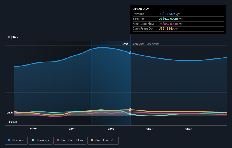The width and height of the screenshot is (232, 148).
Task: Click the 'Earnings' row label in tooltip
Action: coord(138,19)
